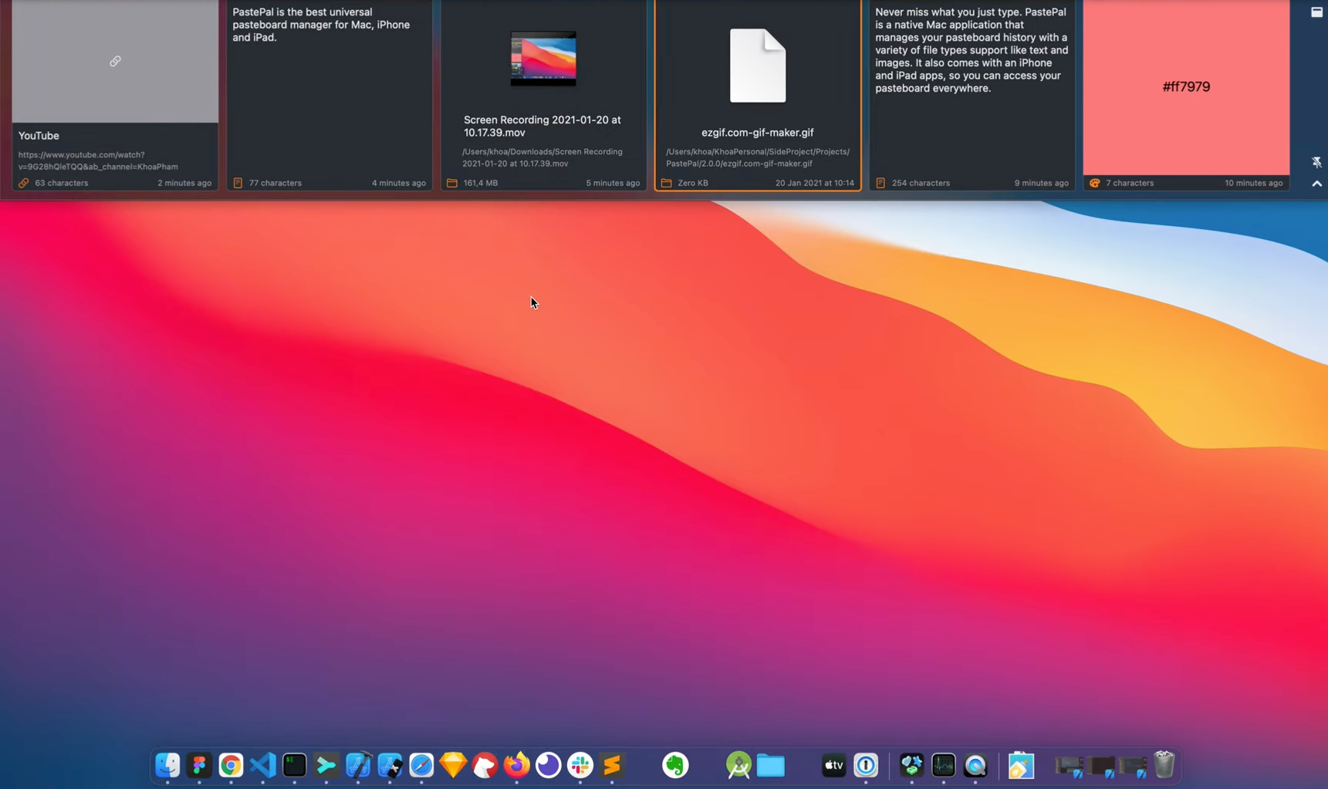Launch Apple TV from the Dock
Screen dimensions: 1328x789
834,765
